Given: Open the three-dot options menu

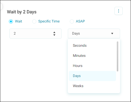Looking at the screenshot, I should 119,11.
